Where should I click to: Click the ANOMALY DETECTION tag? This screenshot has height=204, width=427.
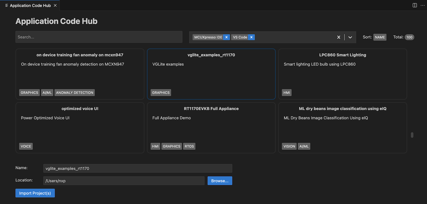point(74,93)
